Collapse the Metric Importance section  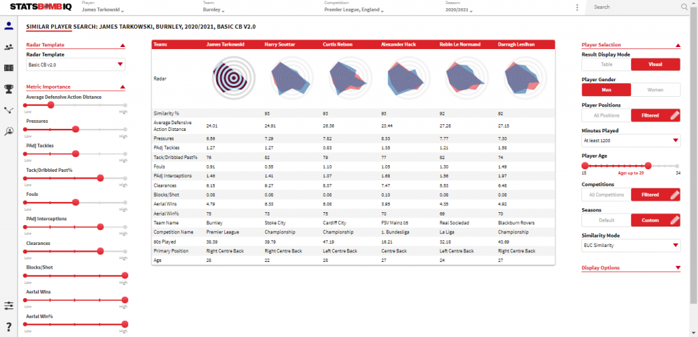pyautogui.click(x=123, y=87)
